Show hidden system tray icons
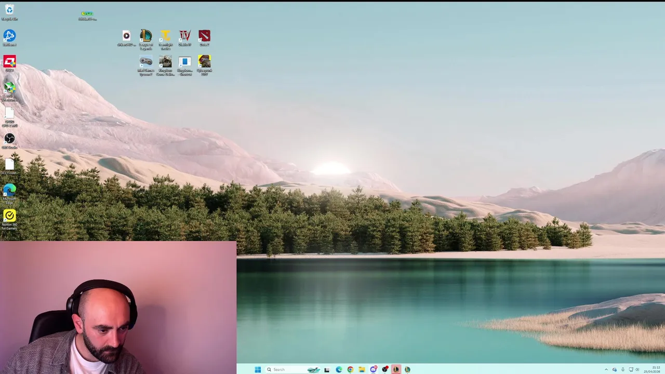 606,369
